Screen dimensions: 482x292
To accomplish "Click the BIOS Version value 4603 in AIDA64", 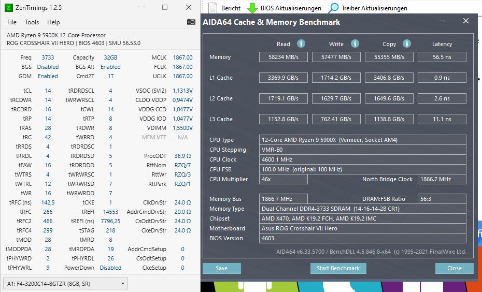I will pyautogui.click(x=363, y=238).
